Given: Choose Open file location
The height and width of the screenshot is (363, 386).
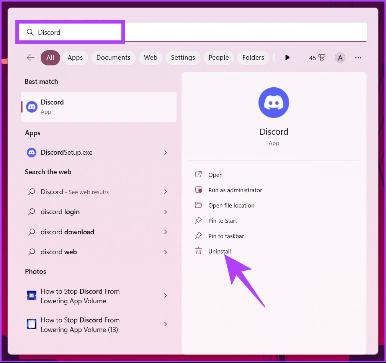Looking at the screenshot, I should tap(231, 205).
